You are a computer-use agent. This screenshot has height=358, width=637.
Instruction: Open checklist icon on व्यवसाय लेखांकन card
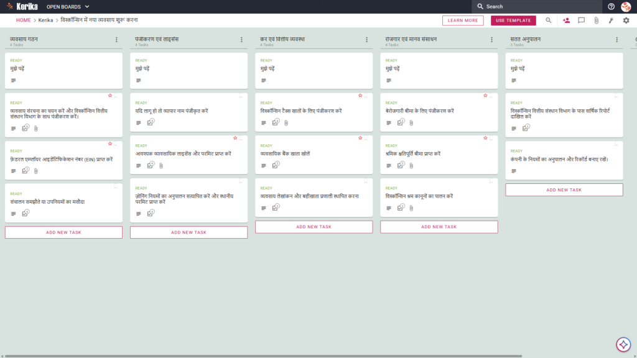(x=276, y=208)
